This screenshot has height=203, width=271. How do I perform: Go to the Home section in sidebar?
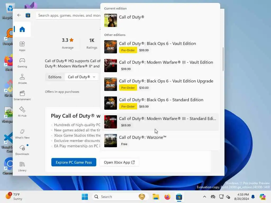(x=22, y=29)
